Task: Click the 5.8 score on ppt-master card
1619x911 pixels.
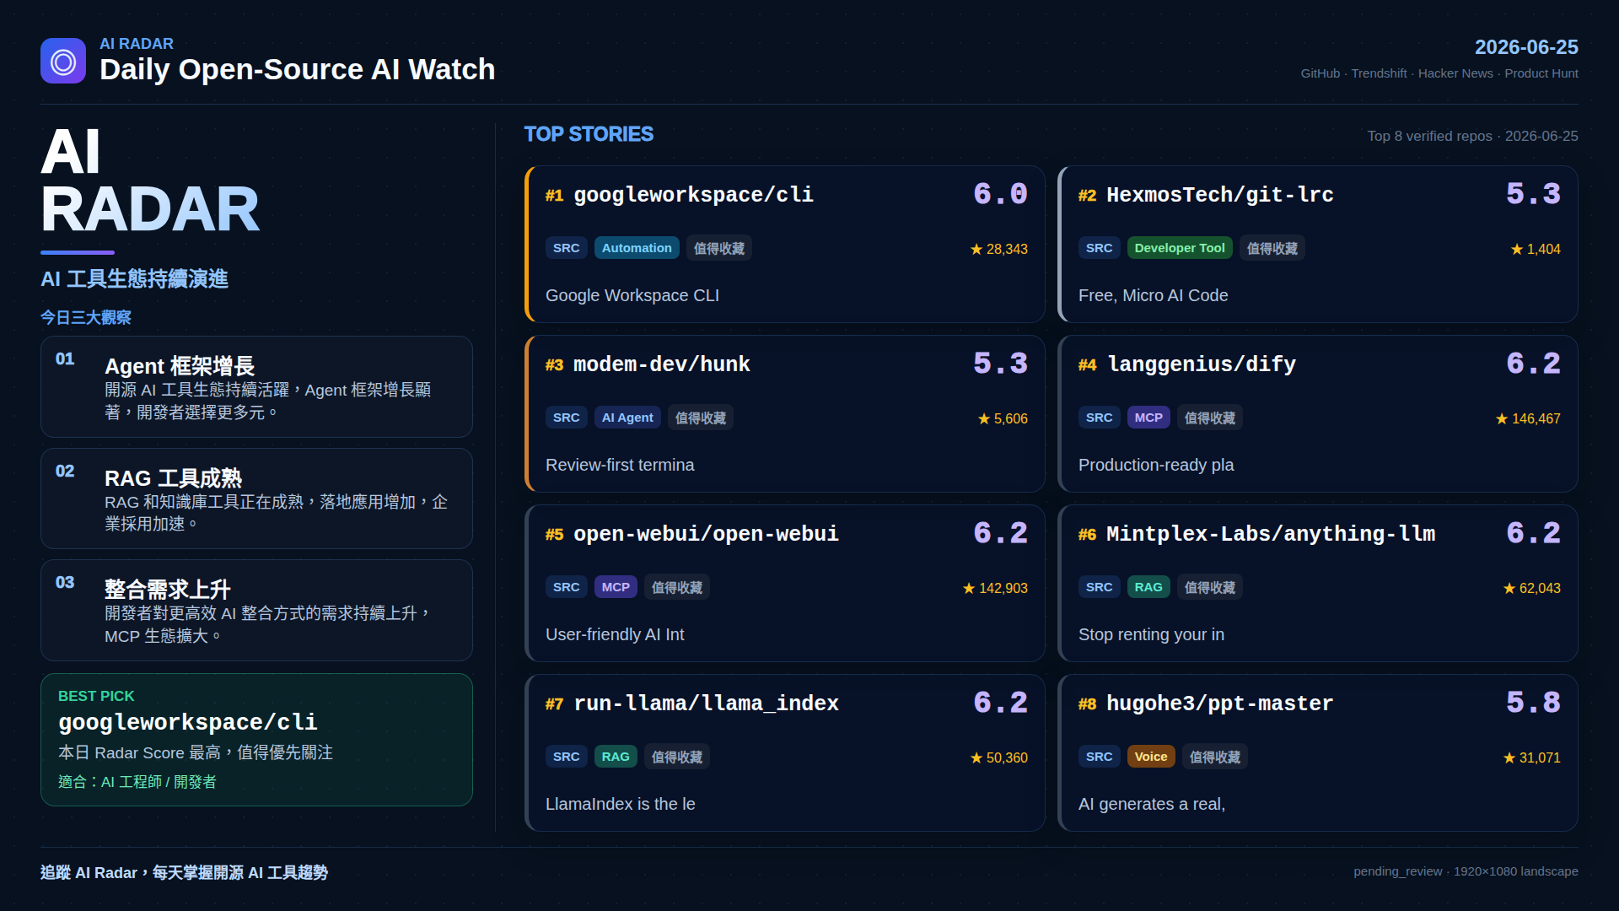Action: [1533, 703]
